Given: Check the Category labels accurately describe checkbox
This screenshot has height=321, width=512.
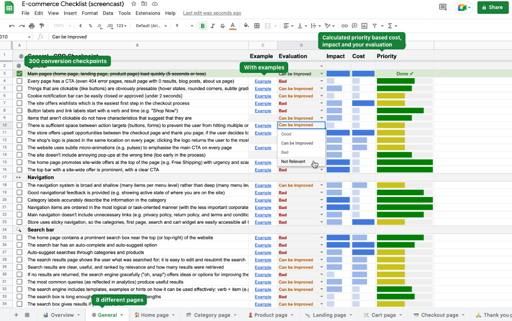Looking at the screenshot, I should click(x=19, y=200).
